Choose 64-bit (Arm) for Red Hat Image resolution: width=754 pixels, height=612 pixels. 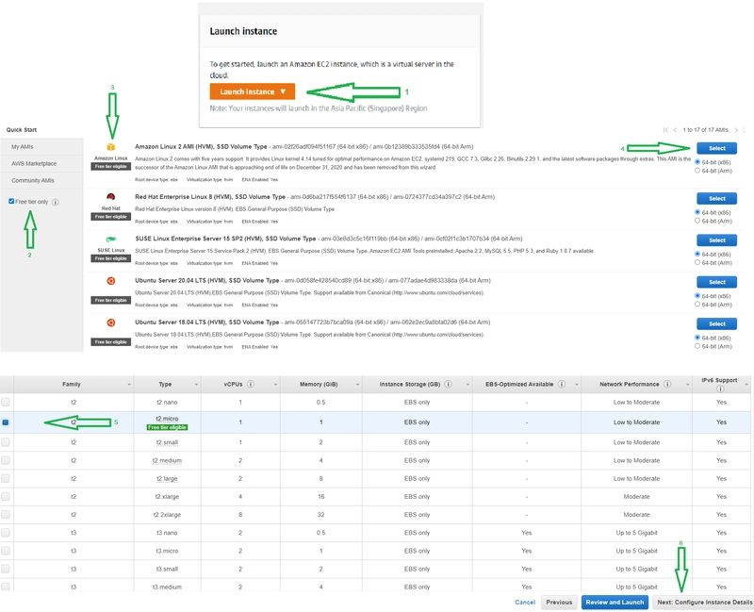tap(697, 221)
